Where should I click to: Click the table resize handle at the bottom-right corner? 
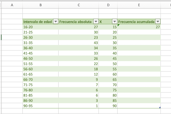pos(160,107)
